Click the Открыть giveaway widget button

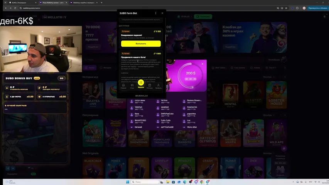[x=280, y=175]
